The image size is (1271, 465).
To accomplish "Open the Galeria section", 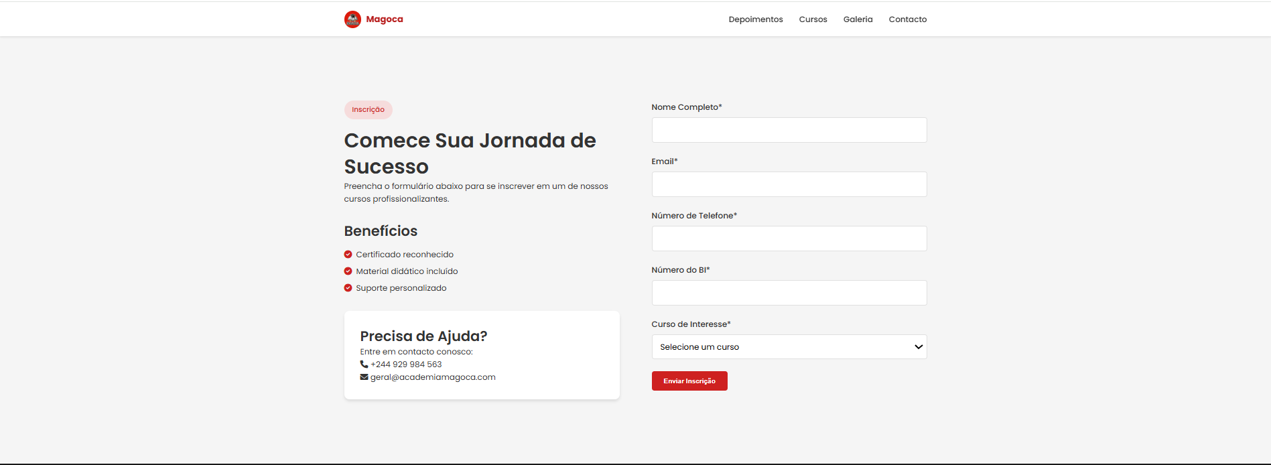I will point(858,19).
